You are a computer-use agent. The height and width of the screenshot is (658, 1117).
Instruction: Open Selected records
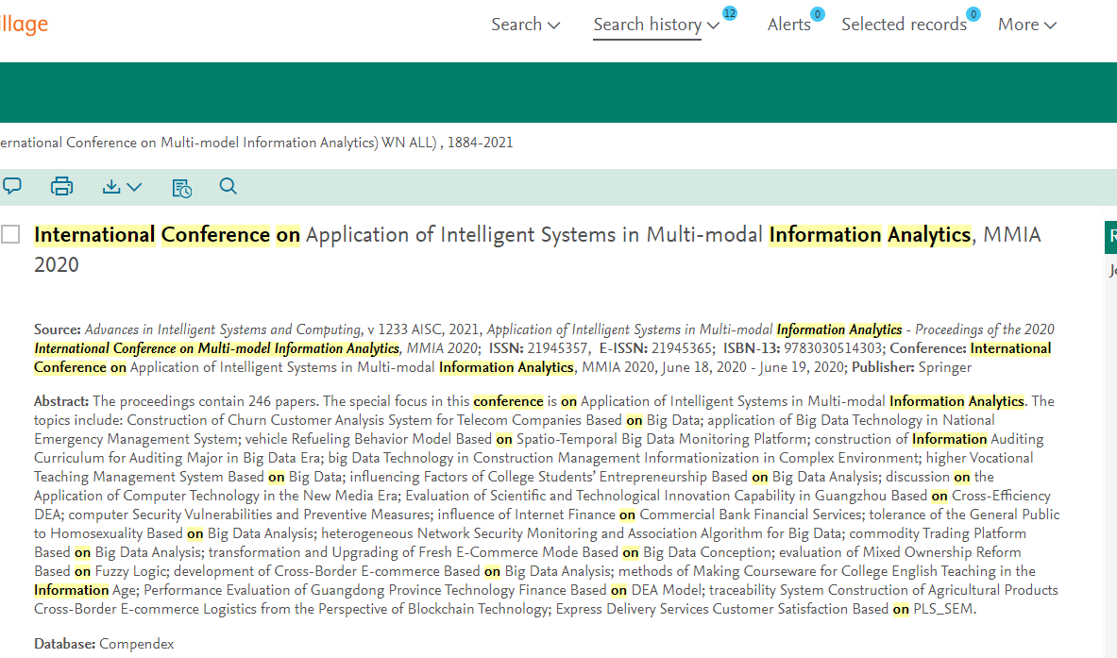pos(903,25)
